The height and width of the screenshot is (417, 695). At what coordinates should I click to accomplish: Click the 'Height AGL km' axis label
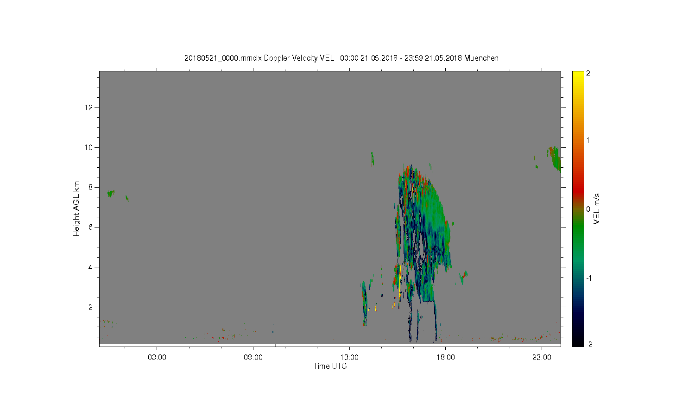(76, 208)
